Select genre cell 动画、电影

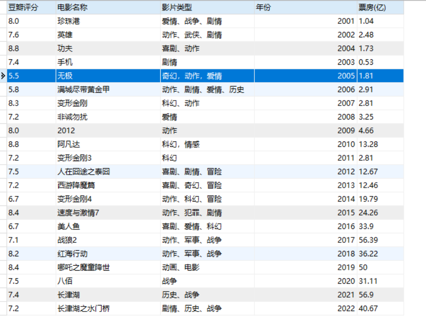(x=208, y=267)
